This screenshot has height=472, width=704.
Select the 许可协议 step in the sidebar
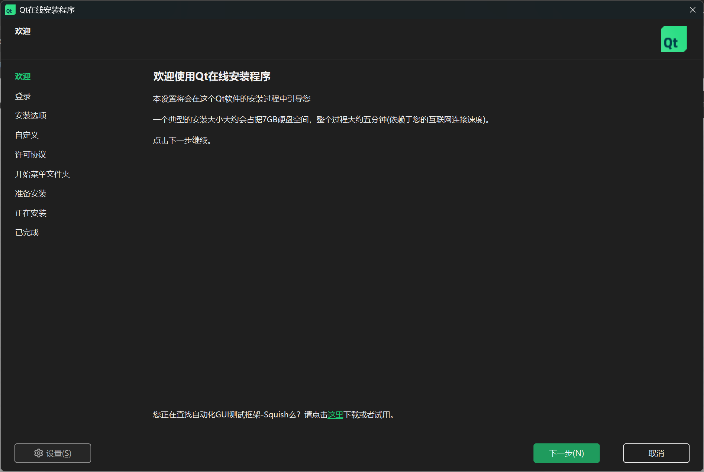pos(30,155)
